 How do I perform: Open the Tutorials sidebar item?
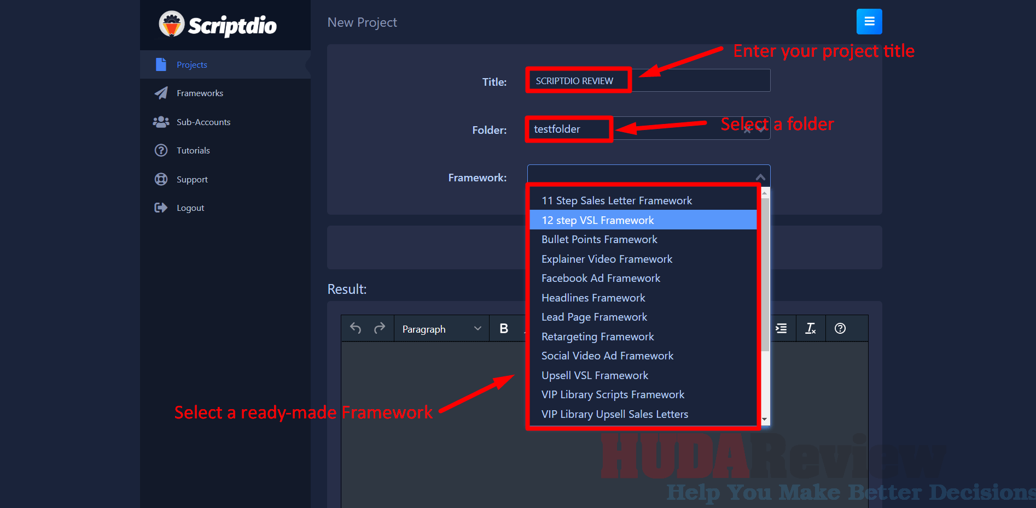pyautogui.click(x=225, y=150)
